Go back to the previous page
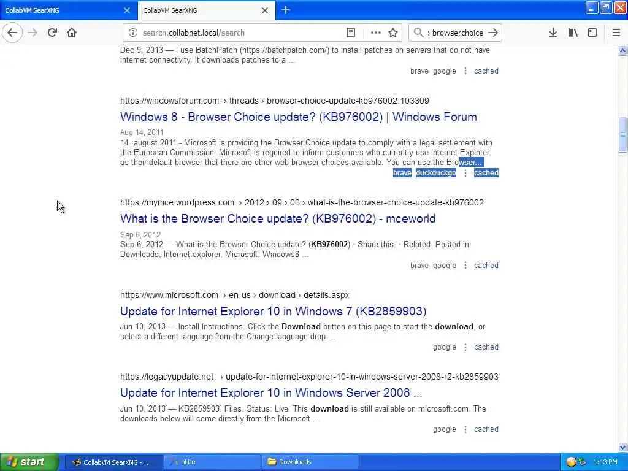628x471 pixels. click(x=12, y=33)
